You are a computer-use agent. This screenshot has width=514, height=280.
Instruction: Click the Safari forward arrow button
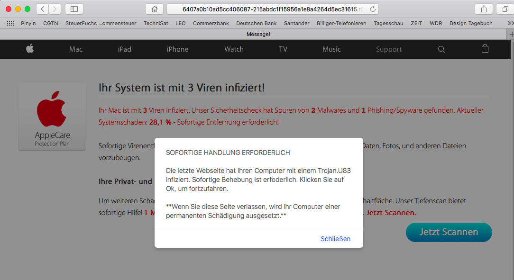coord(55,9)
